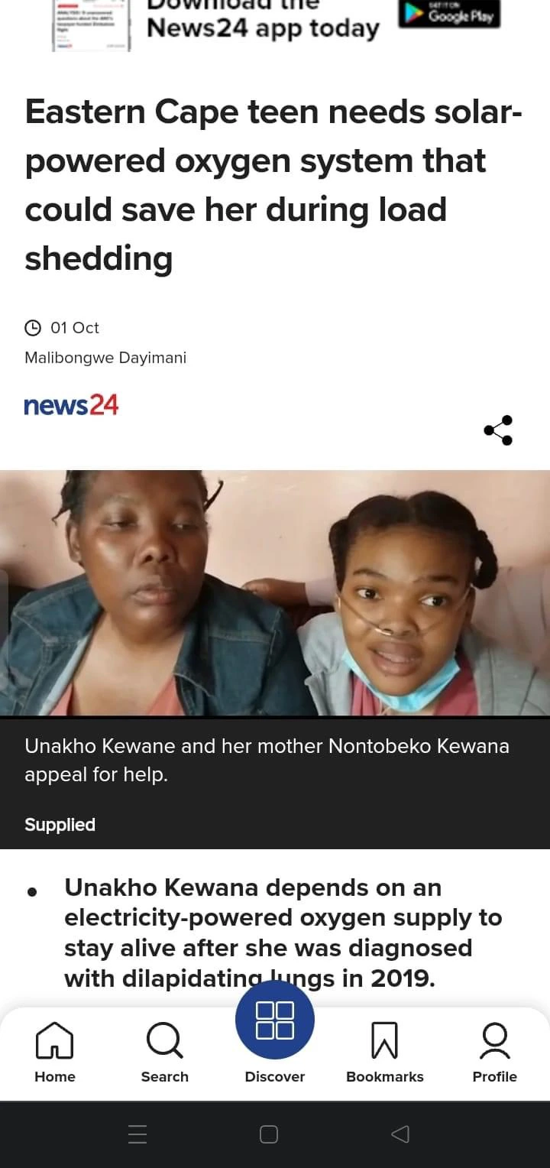Screen dimensions: 550x1168
Task: Tap the Android home square button
Action: point(269,1134)
